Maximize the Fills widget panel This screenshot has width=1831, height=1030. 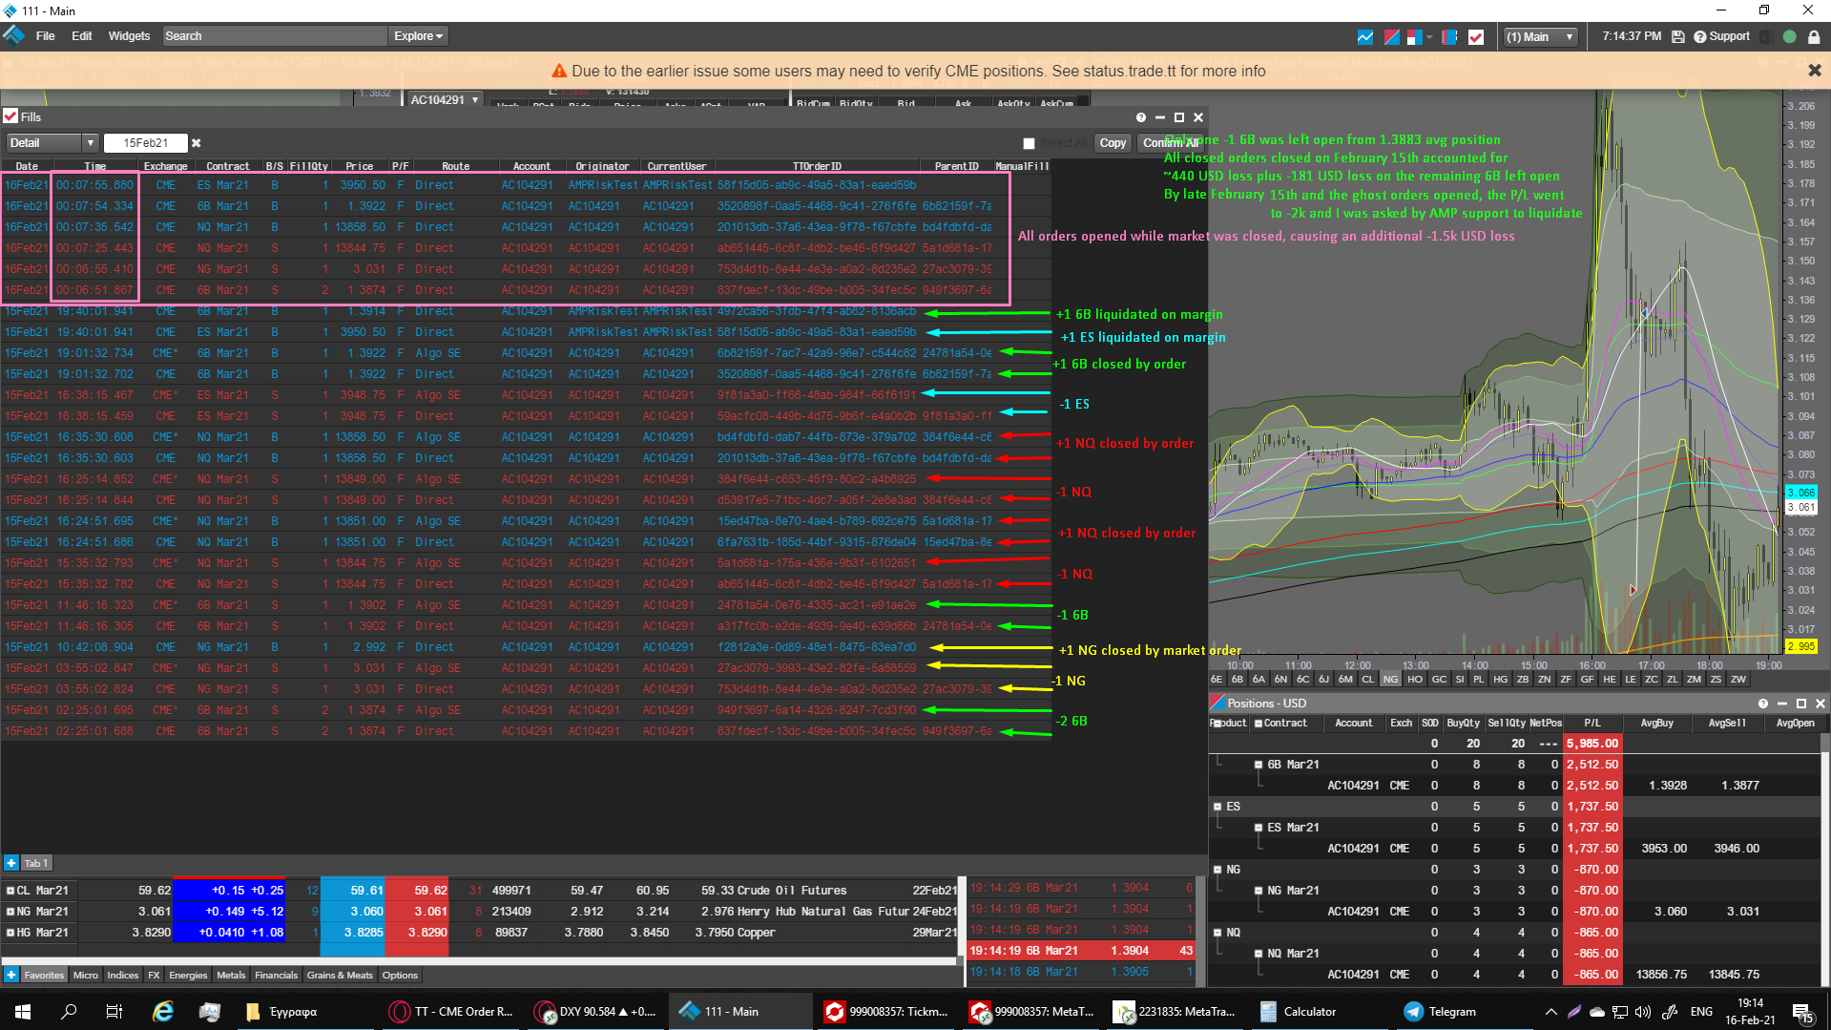tap(1179, 117)
